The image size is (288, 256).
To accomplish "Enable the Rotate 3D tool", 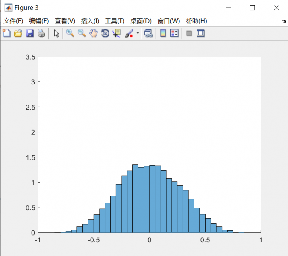I will click(105, 33).
